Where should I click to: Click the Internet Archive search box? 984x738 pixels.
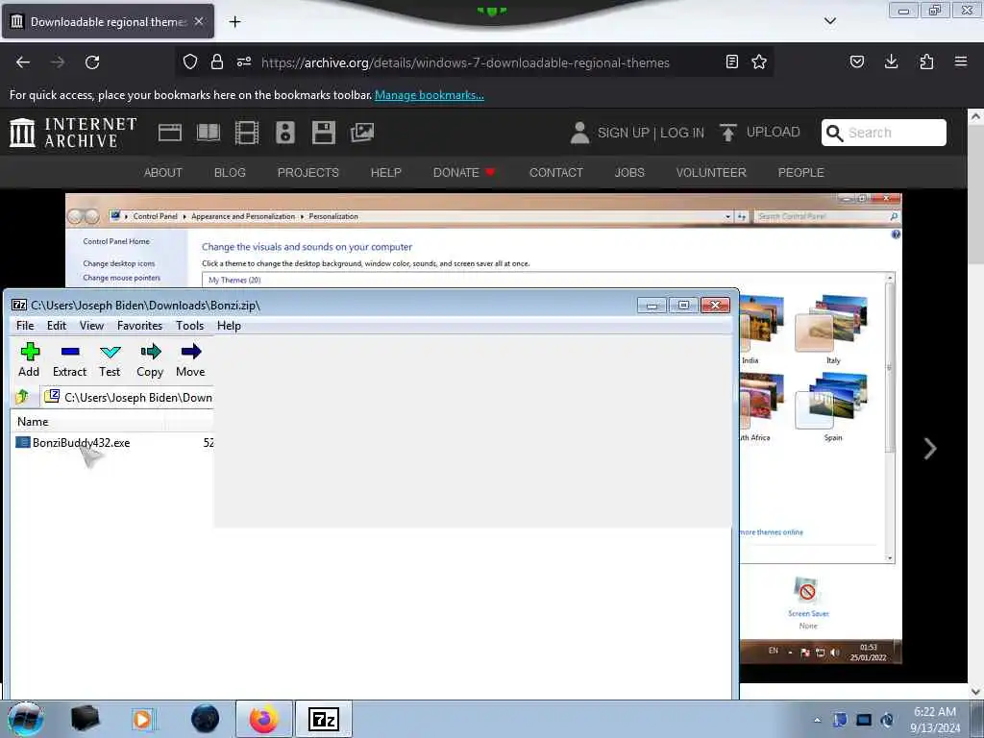884,133
